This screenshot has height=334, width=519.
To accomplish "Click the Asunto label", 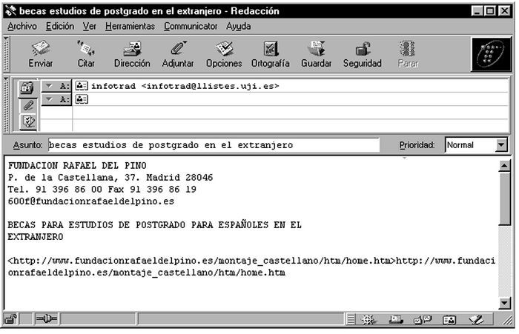I will [28, 145].
